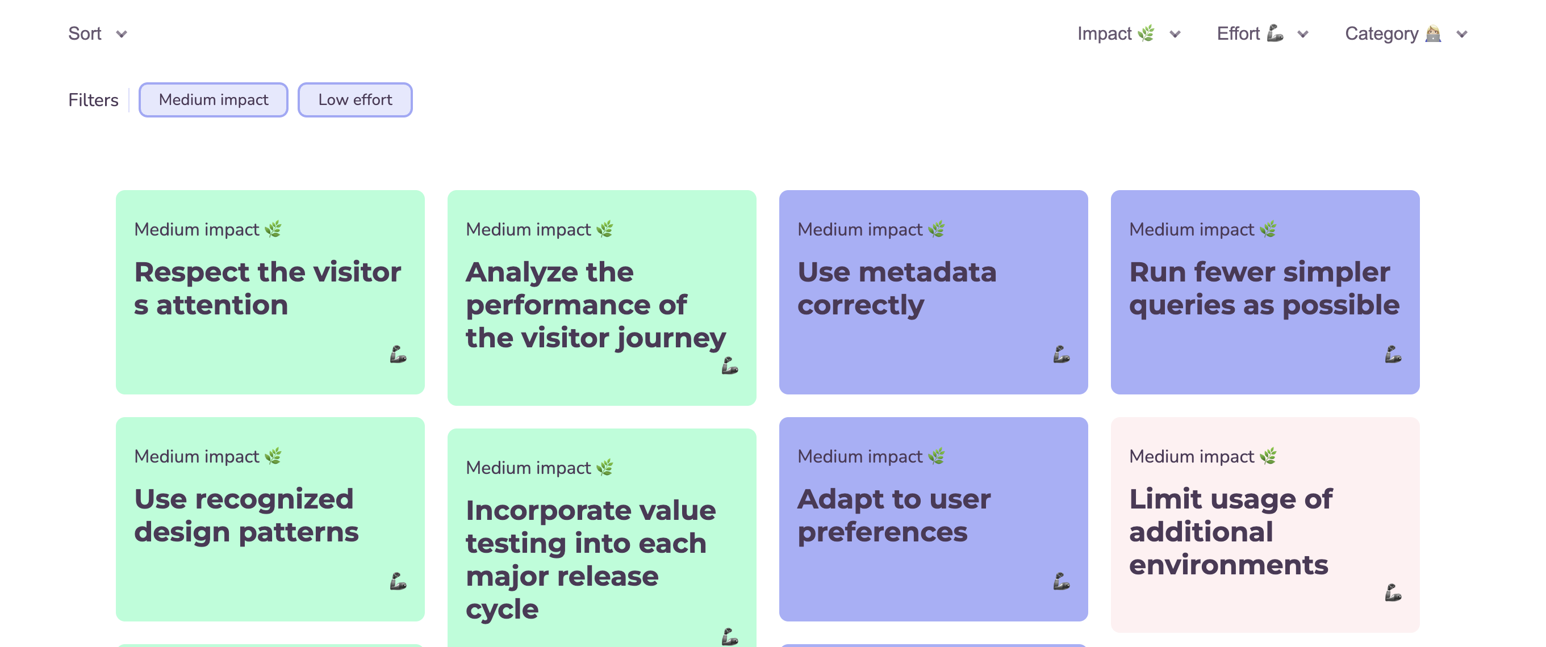Click the Filters label on the left
The height and width of the screenshot is (647, 1546).
[x=93, y=99]
